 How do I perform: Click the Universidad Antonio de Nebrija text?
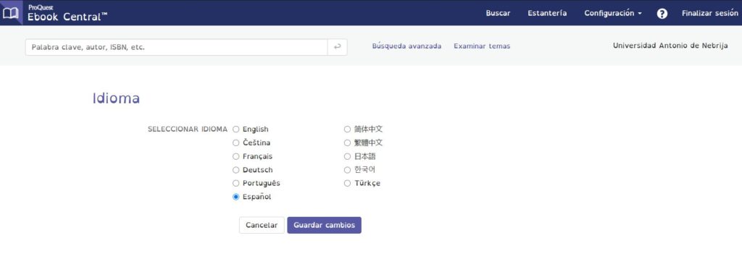tap(670, 46)
